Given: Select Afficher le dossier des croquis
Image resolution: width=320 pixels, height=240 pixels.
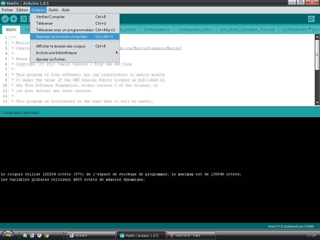Looking at the screenshot, I should point(75,46).
